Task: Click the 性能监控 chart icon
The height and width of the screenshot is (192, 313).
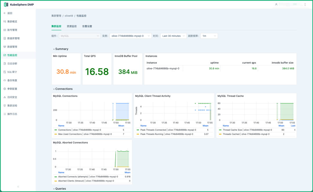Action: (5, 55)
